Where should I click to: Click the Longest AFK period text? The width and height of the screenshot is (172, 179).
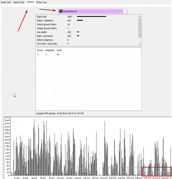click(x=60, y=113)
